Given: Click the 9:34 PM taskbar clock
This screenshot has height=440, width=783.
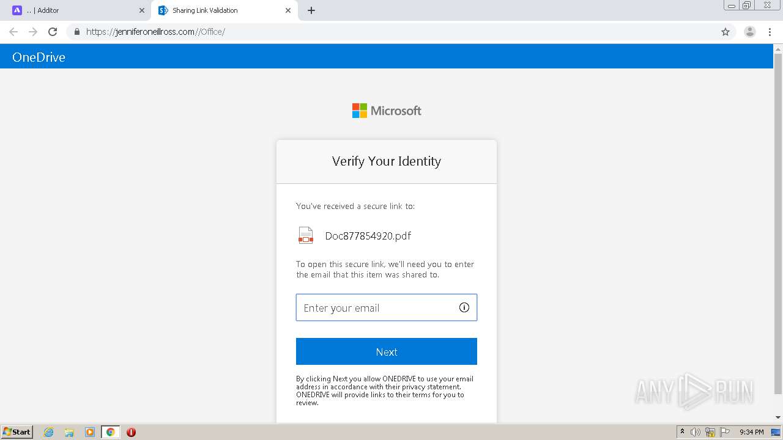Looking at the screenshot, I should (x=751, y=432).
